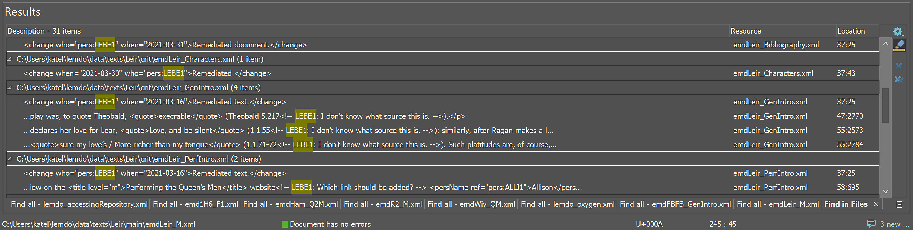The image size is (913, 230).
Task: Remove all results with double X icon
Action: click(x=899, y=80)
